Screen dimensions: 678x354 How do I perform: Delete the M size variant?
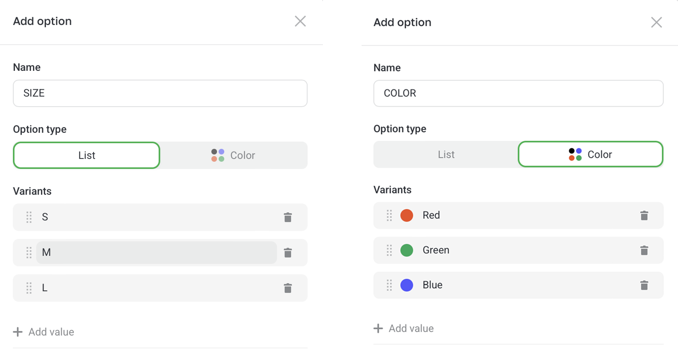point(287,253)
